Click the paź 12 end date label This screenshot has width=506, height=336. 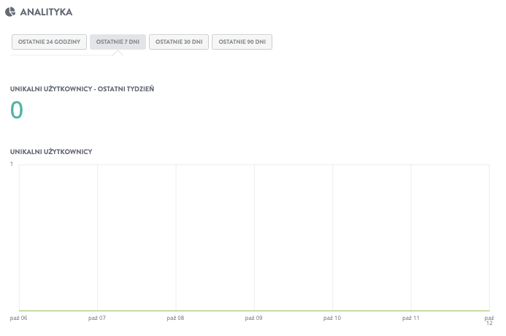[489, 320]
